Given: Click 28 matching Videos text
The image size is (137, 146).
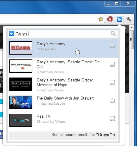Looking at the screenshot, I should tap(51, 122).
